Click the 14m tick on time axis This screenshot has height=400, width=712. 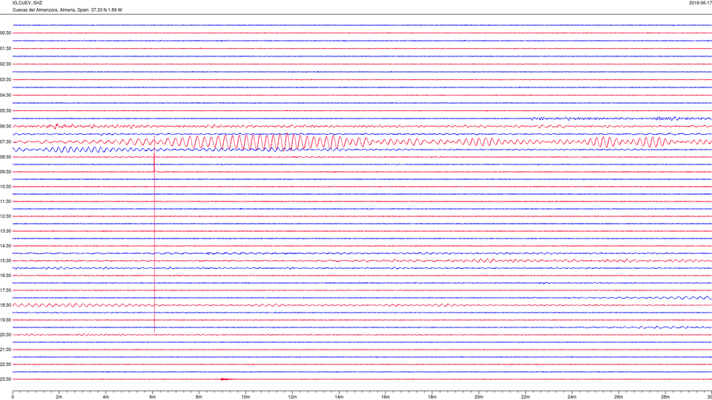click(339, 397)
